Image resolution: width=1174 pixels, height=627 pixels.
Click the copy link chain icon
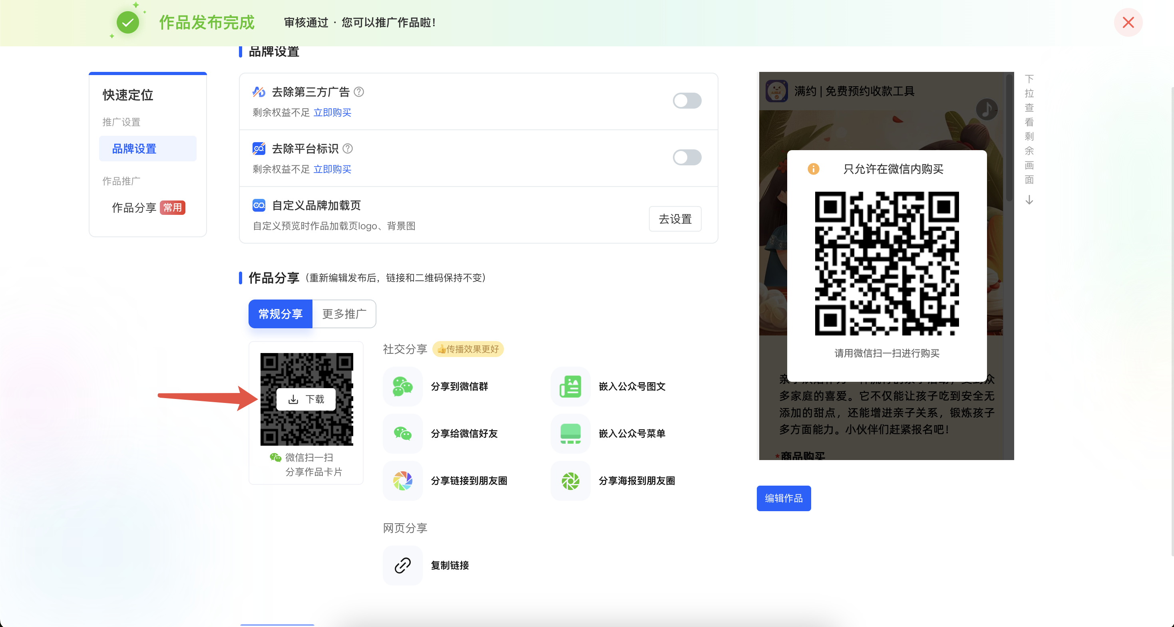tap(402, 565)
